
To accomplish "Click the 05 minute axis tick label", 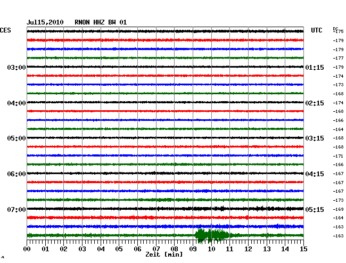I will click(x=119, y=249).
